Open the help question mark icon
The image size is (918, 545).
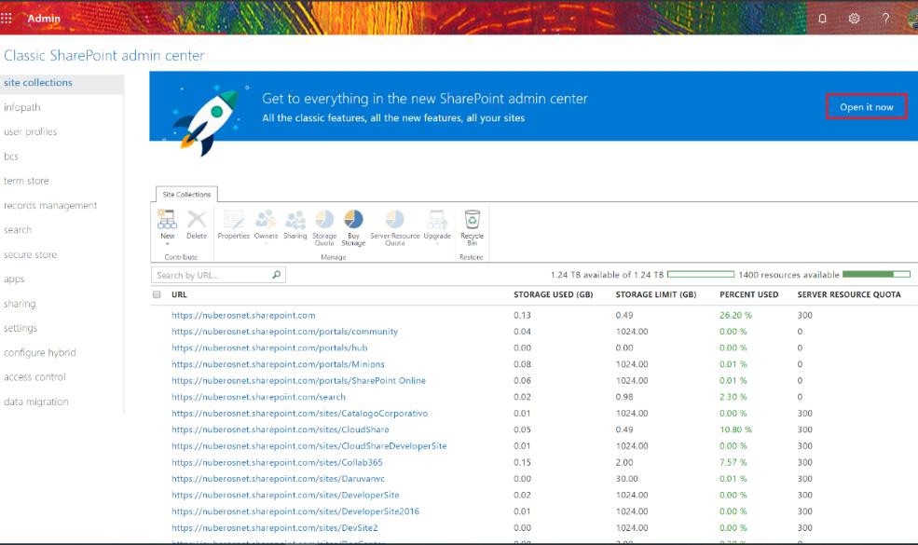[885, 18]
